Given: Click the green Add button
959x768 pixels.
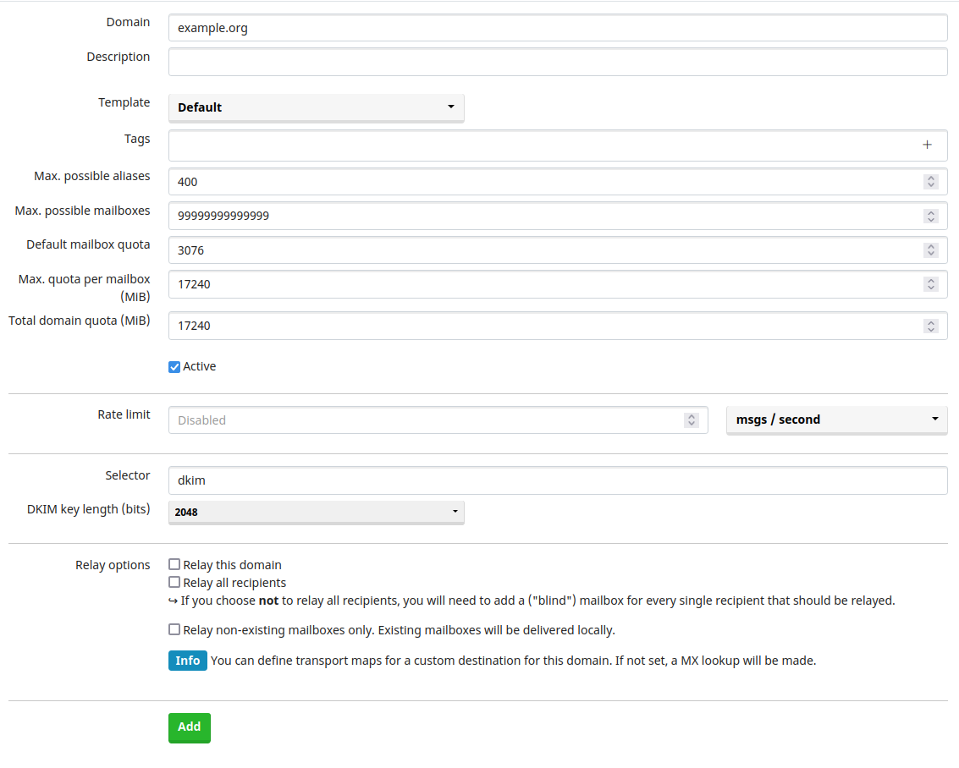Looking at the screenshot, I should coord(189,727).
